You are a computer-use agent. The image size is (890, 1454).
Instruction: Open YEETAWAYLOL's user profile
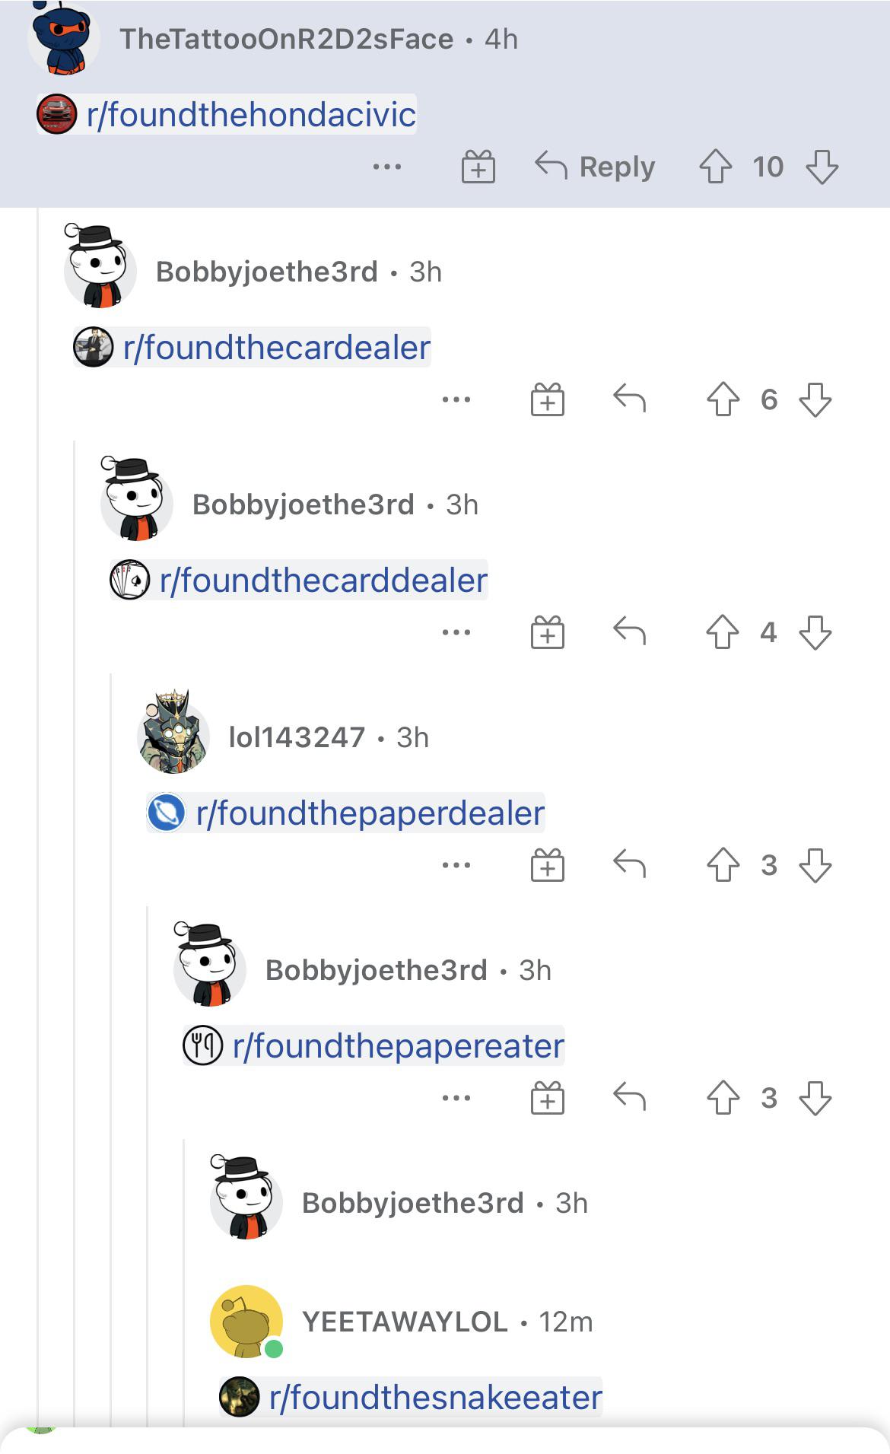405,1322
